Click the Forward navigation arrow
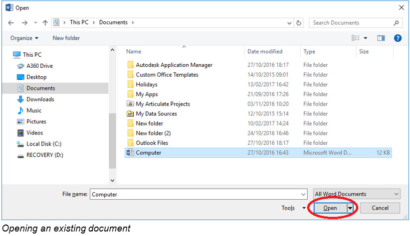This screenshot has height=236, width=410. click(24, 23)
